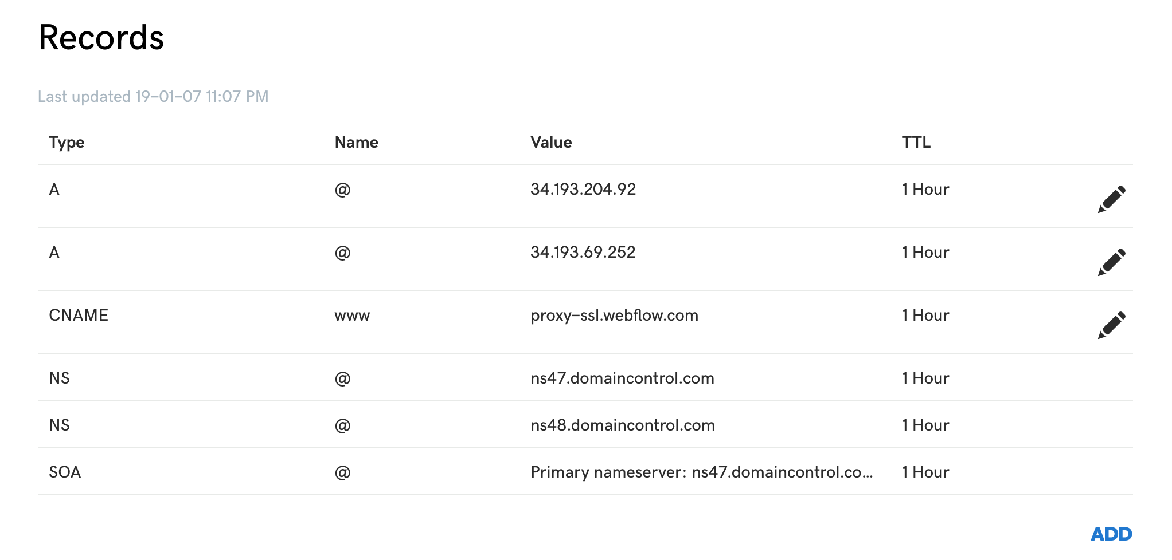
Task: Click the ADD record link
Action: click(x=1111, y=534)
